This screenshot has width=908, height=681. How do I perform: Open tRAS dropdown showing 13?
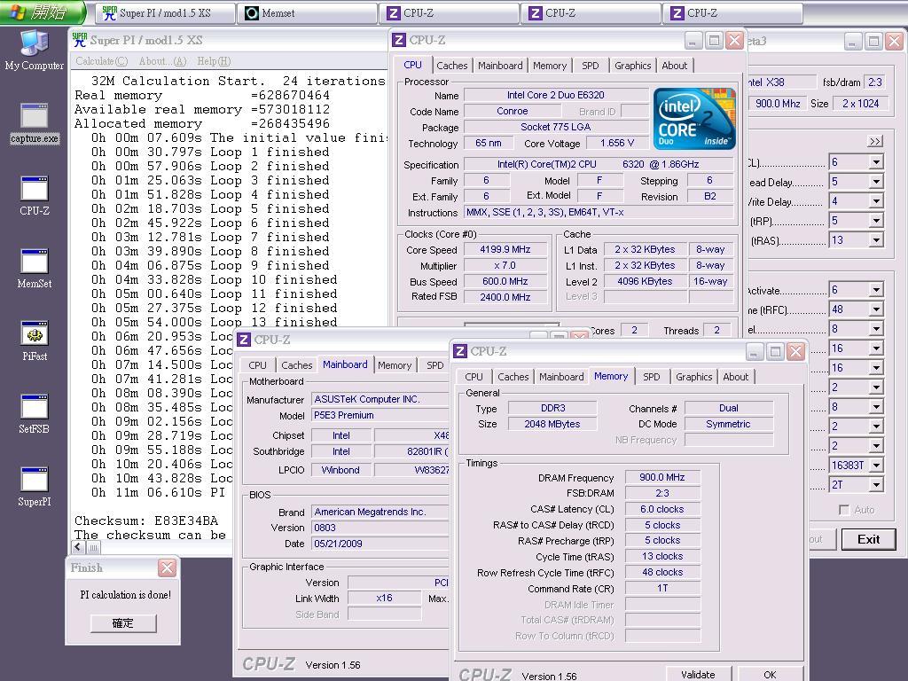click(x=876, y=239)
